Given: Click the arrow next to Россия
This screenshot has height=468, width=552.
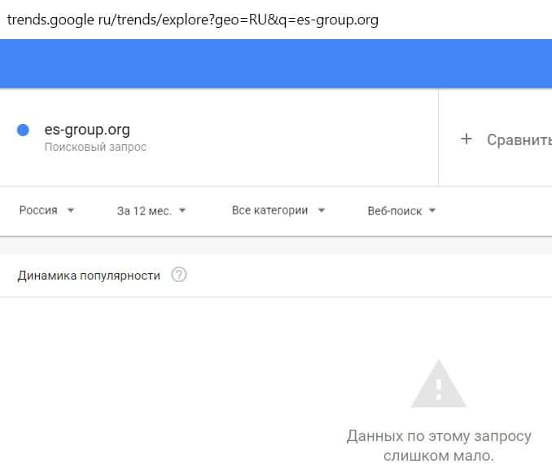Looking at the screenshot, I should point(71,210).
